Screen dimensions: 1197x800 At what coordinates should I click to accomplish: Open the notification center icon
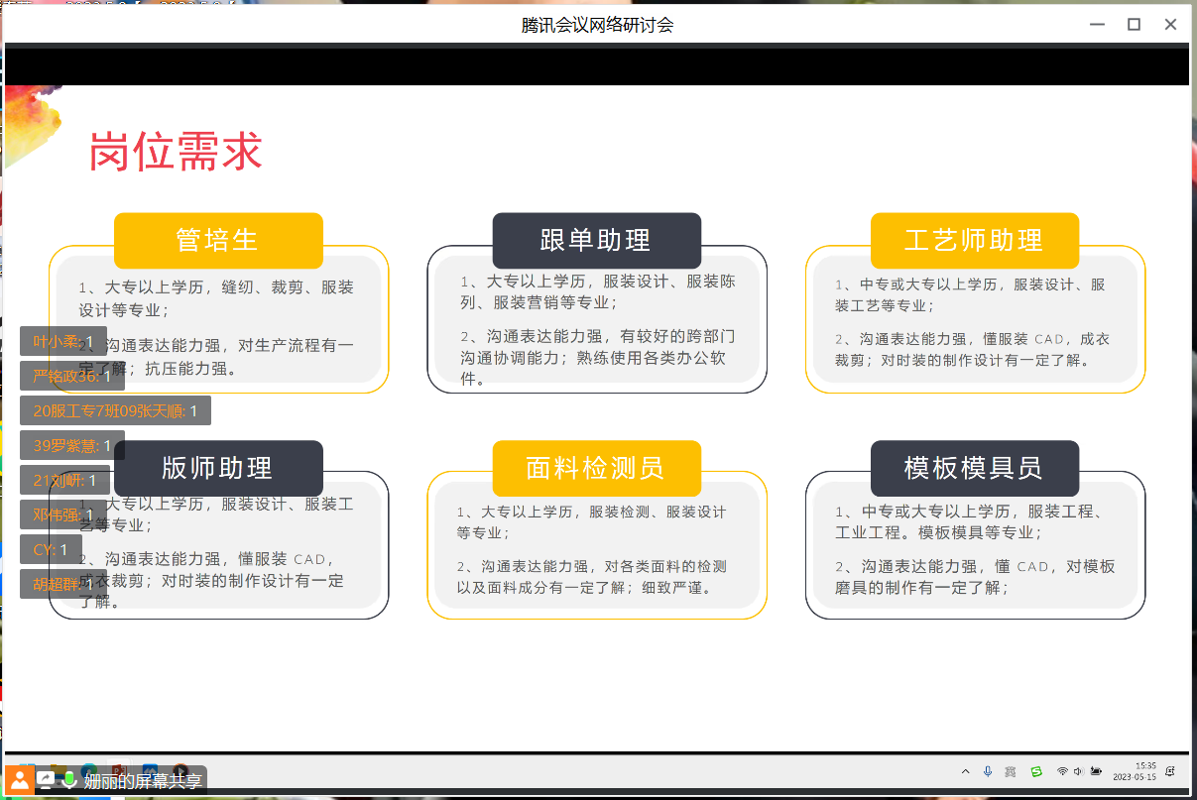[1170, 771]
